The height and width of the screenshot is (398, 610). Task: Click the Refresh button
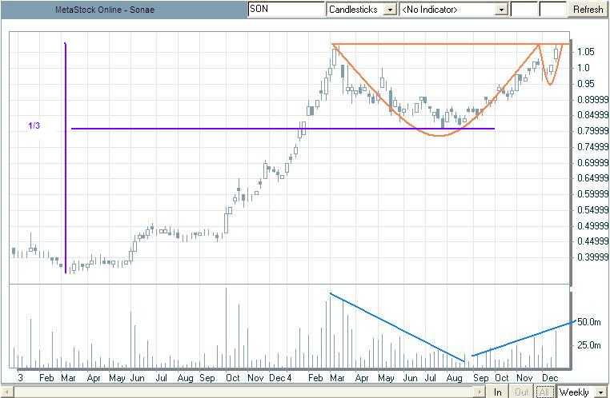pyautogui.click(x=588, y=10)
